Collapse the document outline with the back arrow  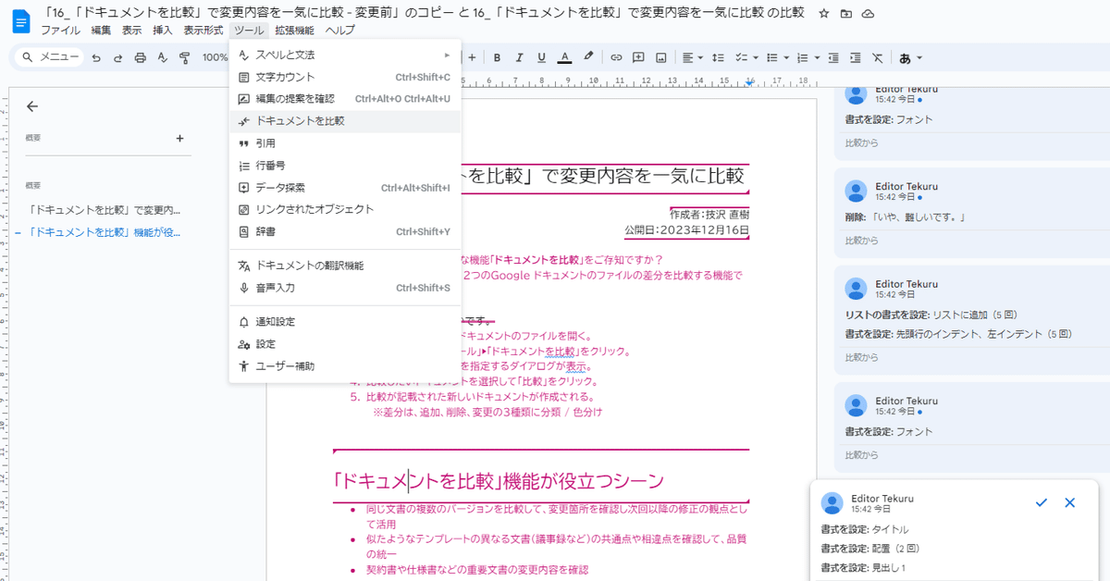(x=32, y=106)
